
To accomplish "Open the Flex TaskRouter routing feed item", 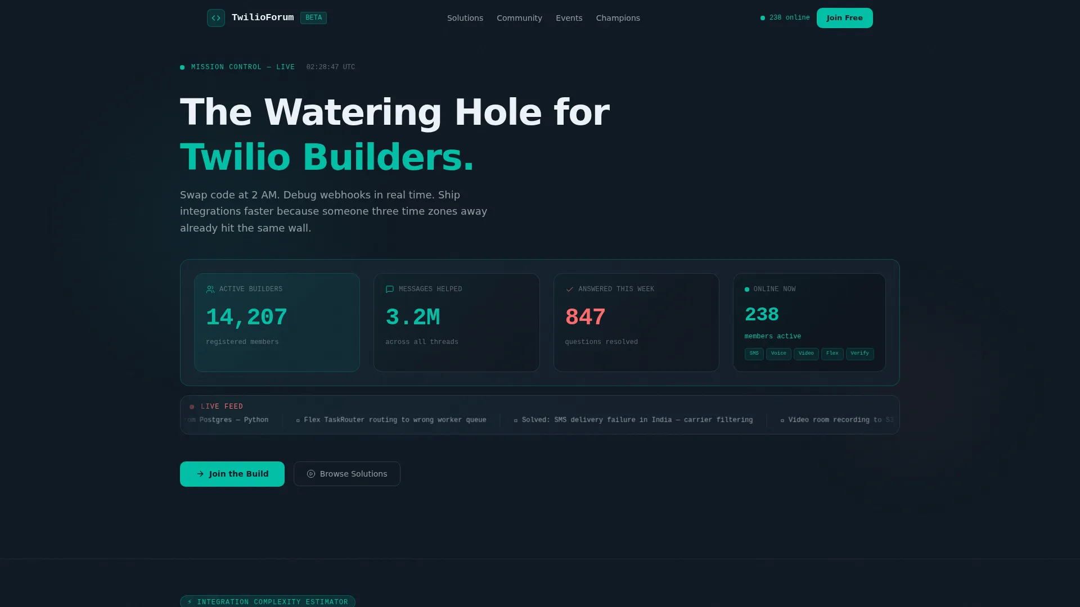I will pos(391,420).
